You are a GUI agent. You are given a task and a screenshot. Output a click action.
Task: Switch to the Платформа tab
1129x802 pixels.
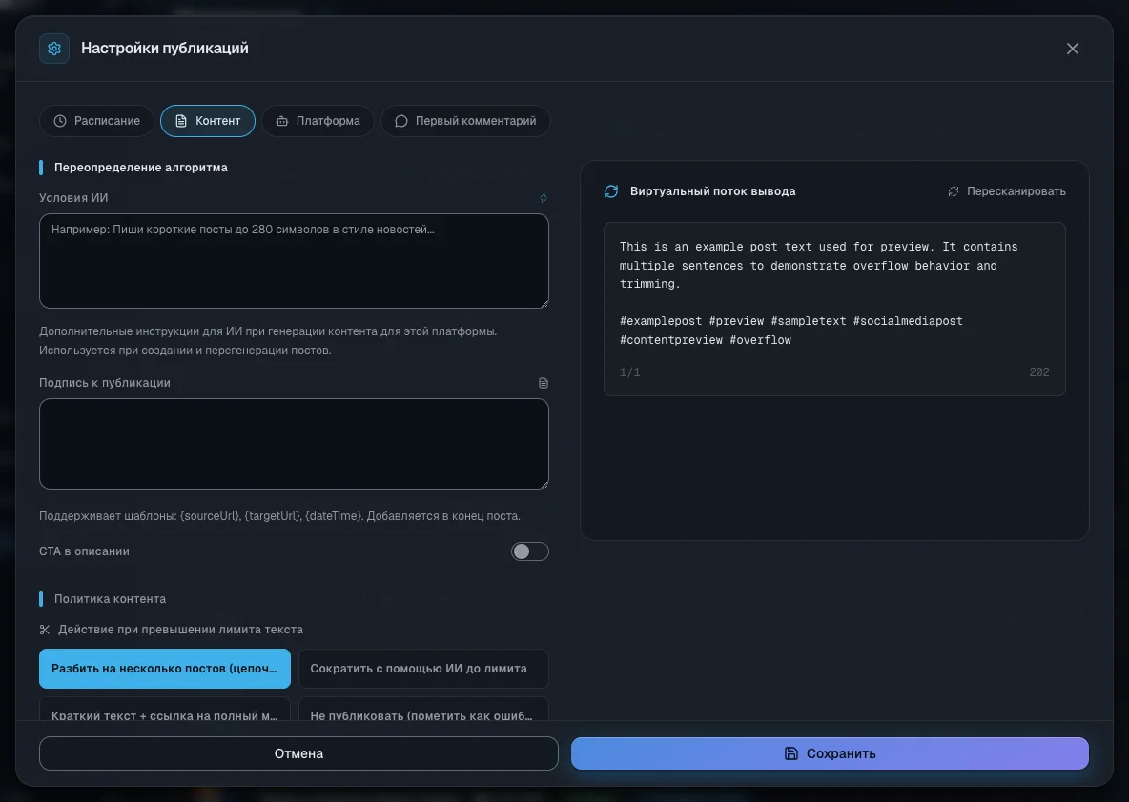pos(318,121)
